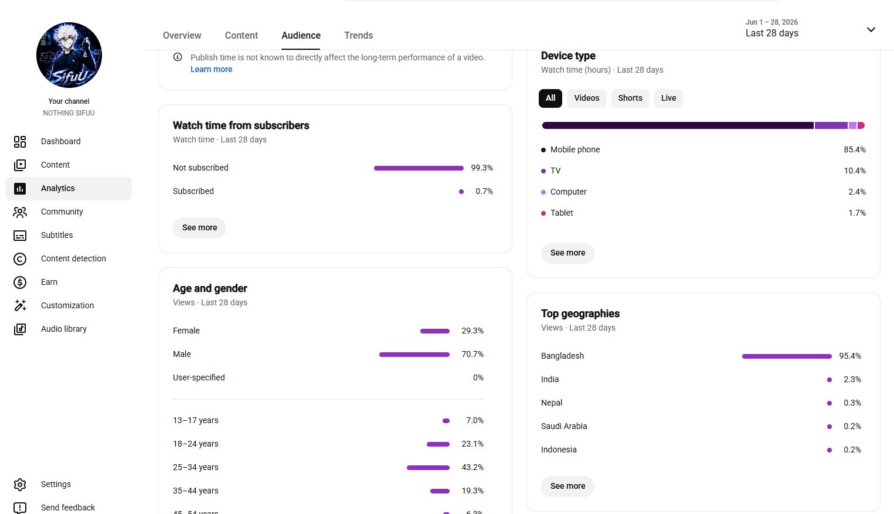Viewport: 894px width, 514px height.
Task: Click the Community people icon
Action: (x=20, y=212)
